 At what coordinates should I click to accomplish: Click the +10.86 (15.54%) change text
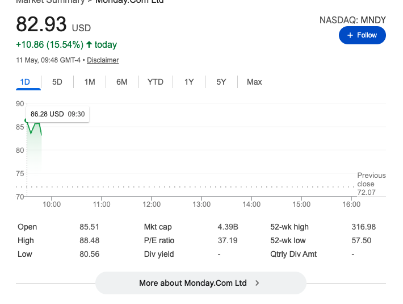point(49,44)
